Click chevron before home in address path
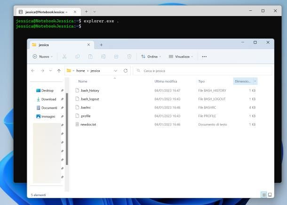Viewport: 287px width, 205px height. coord(73,71)
